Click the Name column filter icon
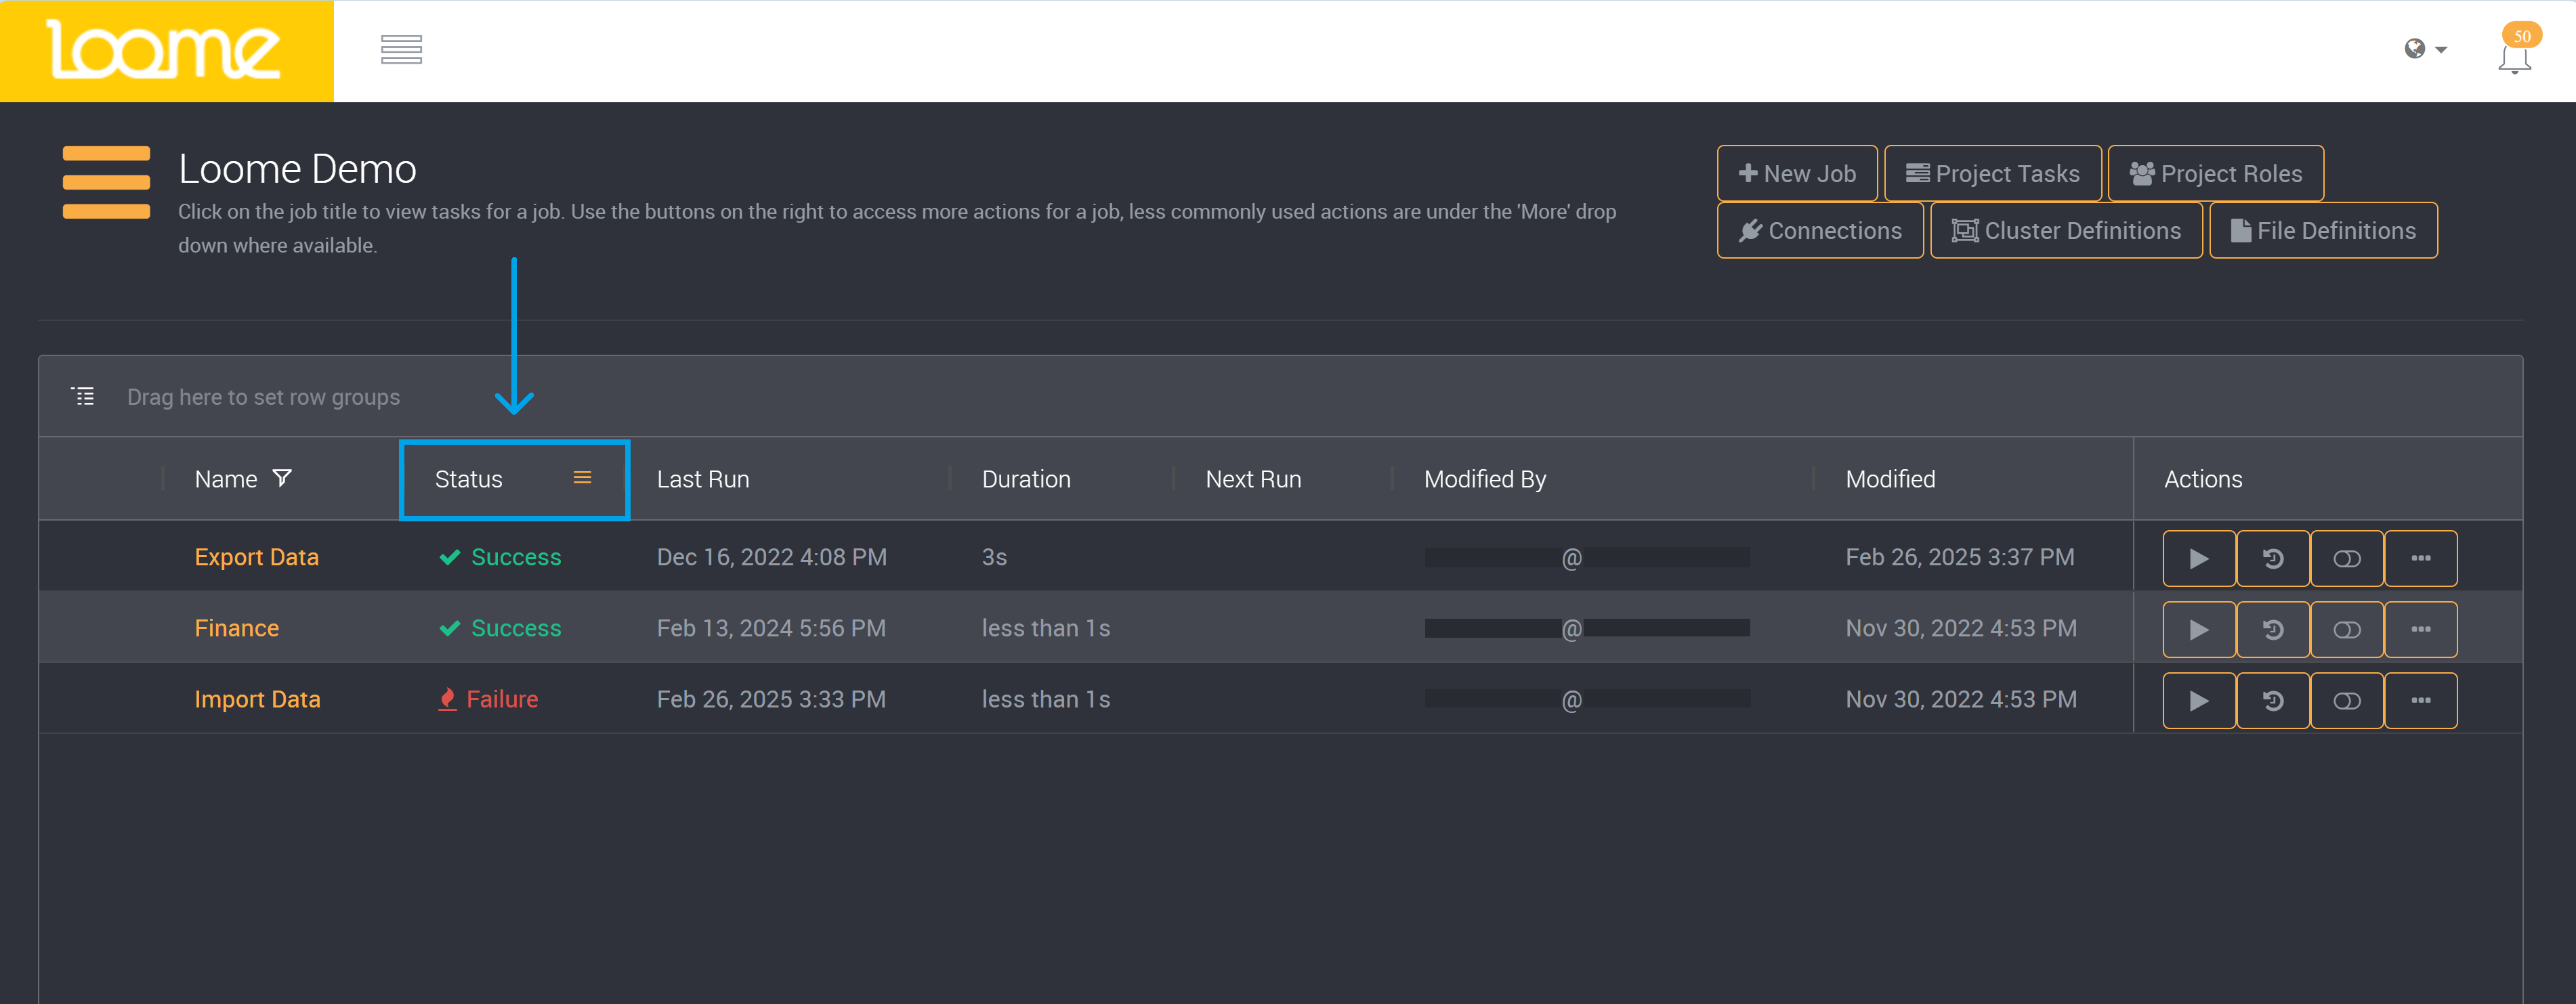 (x=283, y=479)
